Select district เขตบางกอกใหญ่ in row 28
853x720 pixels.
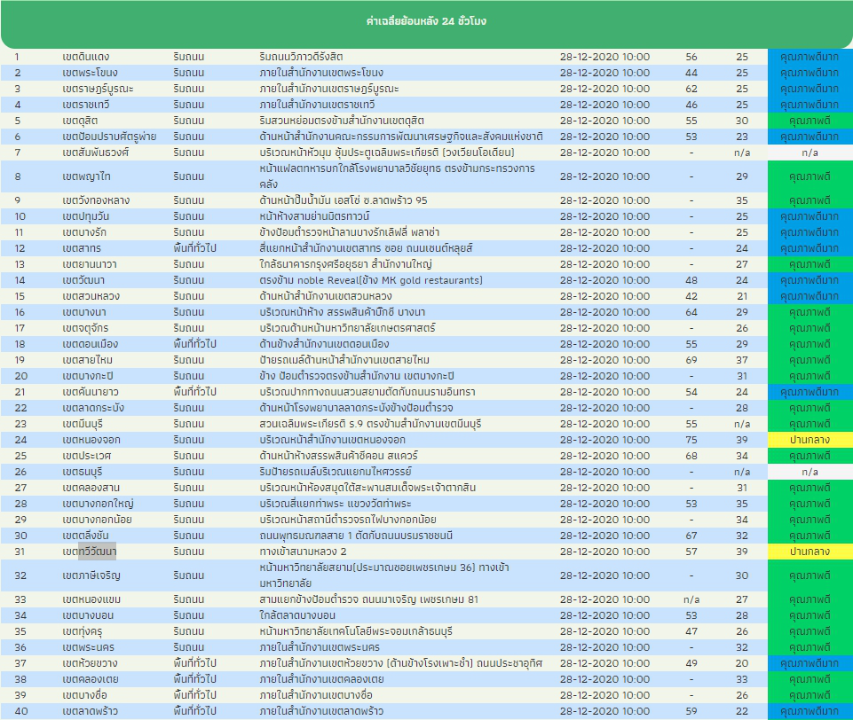point(98,504)
